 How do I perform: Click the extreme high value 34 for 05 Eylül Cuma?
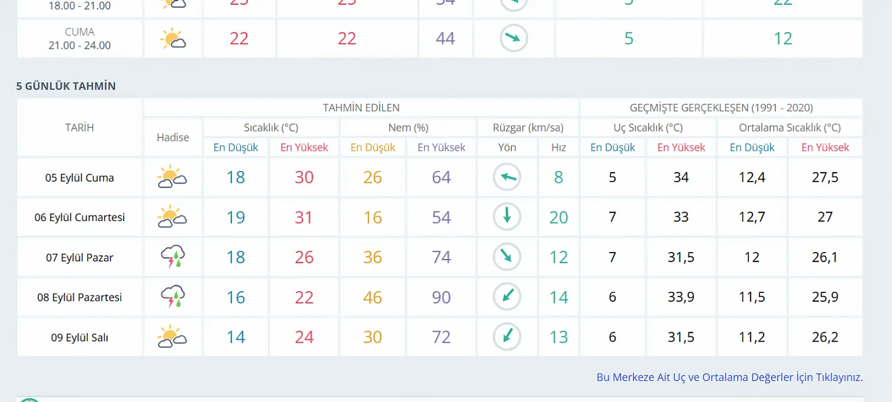click(681, 177)
